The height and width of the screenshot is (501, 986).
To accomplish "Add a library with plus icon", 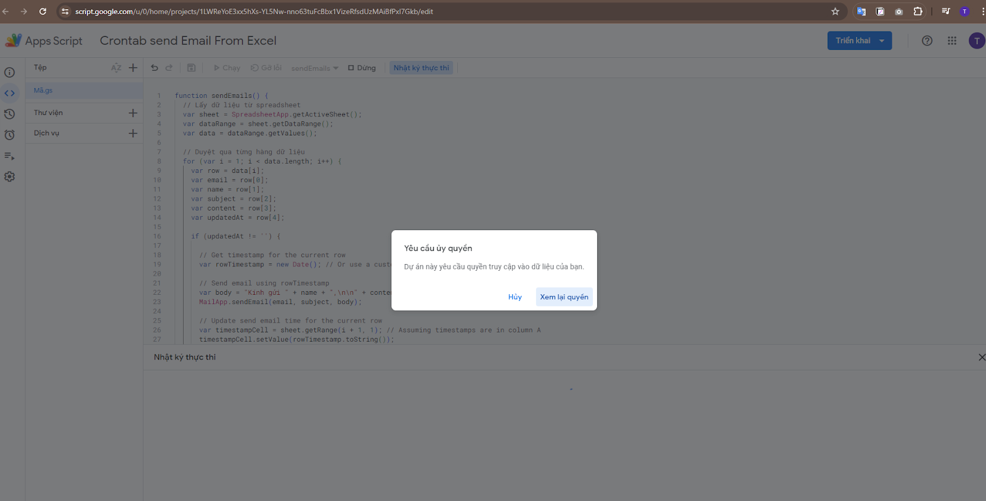I will point(133,113).
